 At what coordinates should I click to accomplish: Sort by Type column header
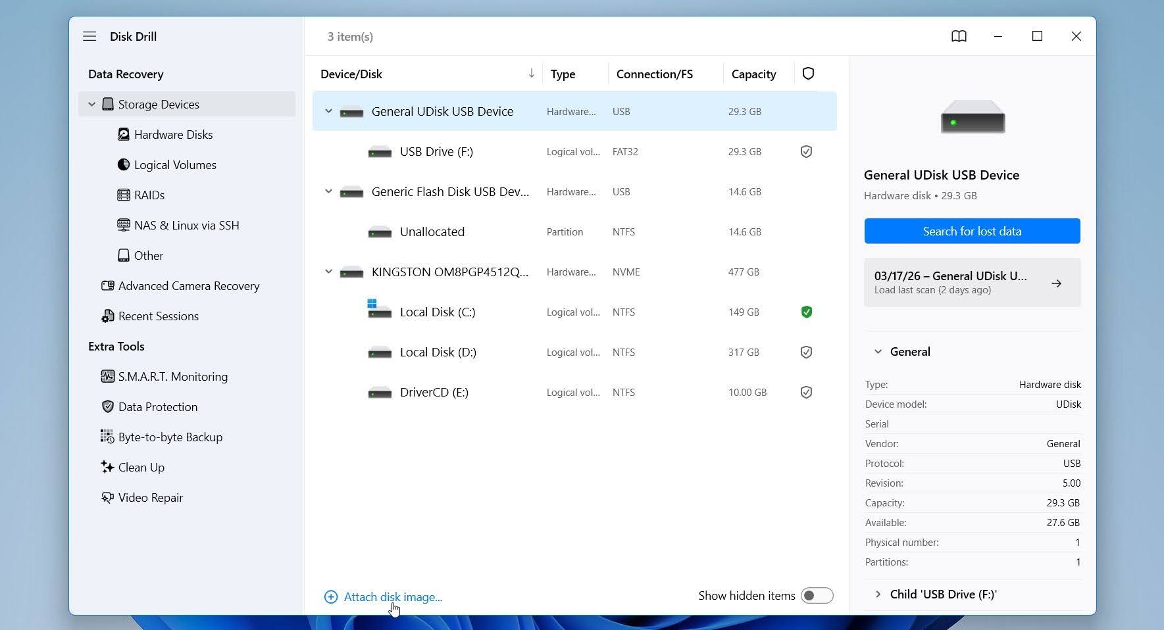(x=563, y=74)
